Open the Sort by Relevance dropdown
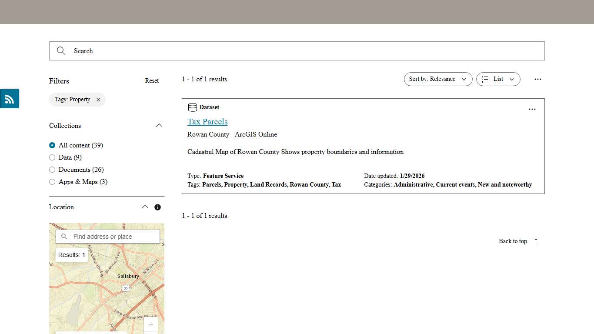Viewport: 594px width, 334px height. 438,79
